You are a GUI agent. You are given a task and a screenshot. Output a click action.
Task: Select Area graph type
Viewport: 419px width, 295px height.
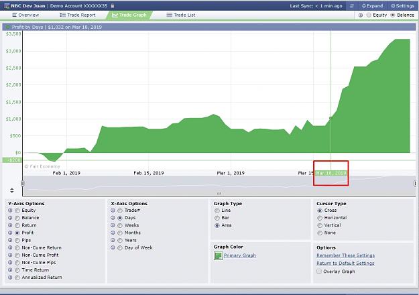pos(217,225)
